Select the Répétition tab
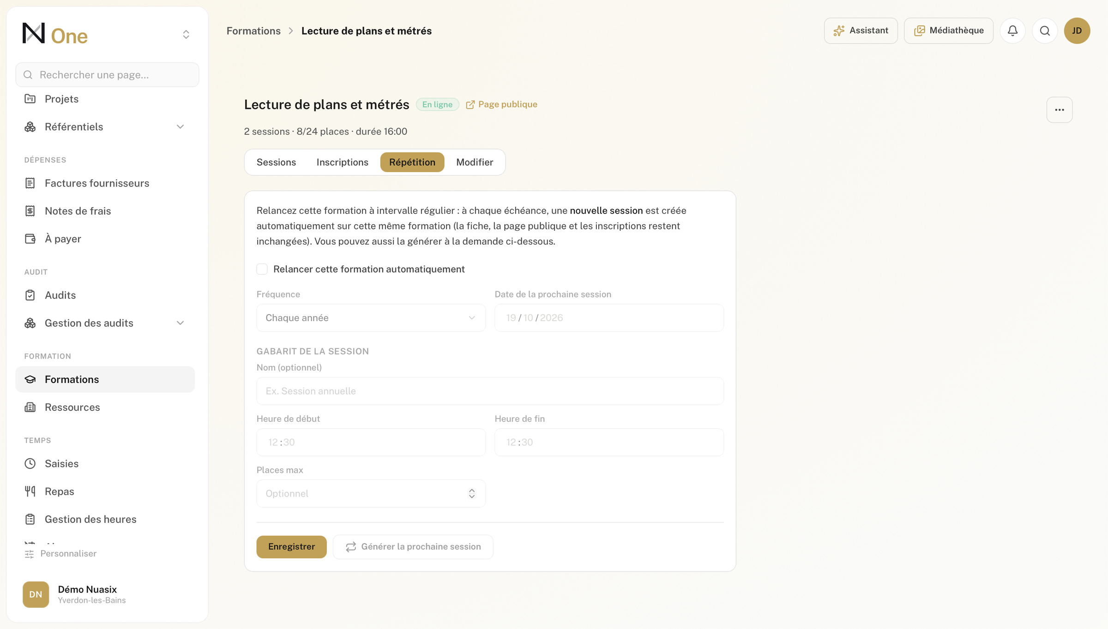The height and width of the screenshot is (629, 1108). pos(412,162)
